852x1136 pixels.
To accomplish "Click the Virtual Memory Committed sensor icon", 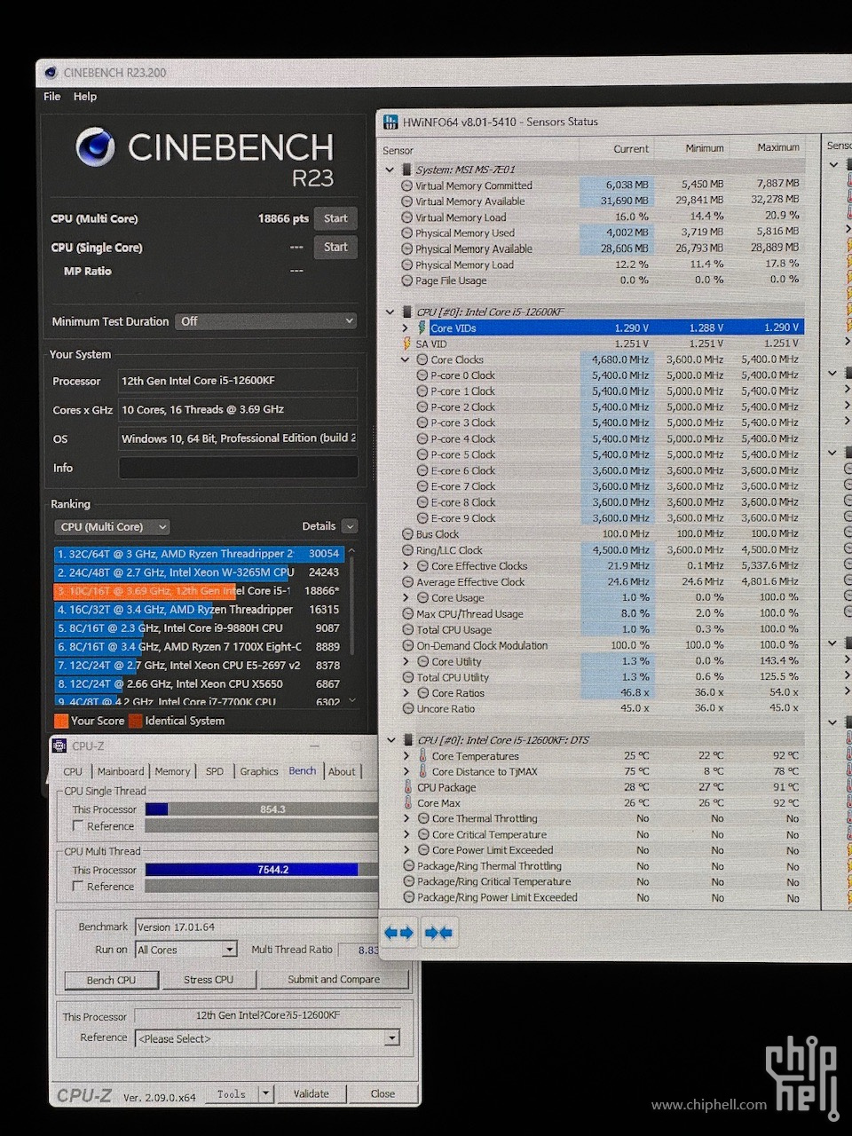I will coord(406,185).
